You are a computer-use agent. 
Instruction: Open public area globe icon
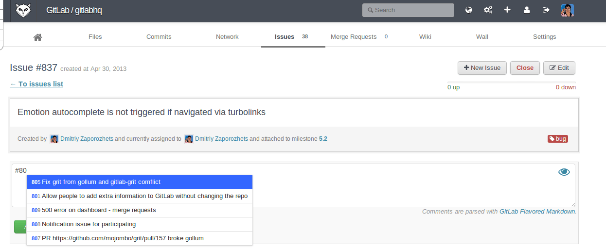(469, 10)
